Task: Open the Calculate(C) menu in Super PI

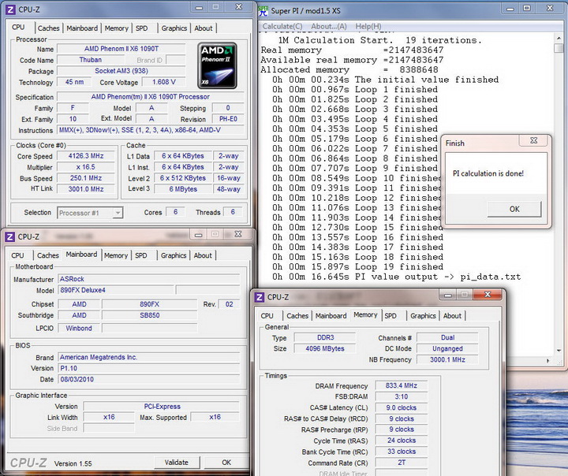Action: coord(282,26)
